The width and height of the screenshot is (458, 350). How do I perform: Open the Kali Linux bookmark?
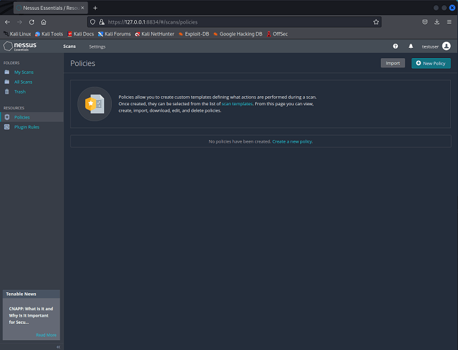click(x=17, y=34)
